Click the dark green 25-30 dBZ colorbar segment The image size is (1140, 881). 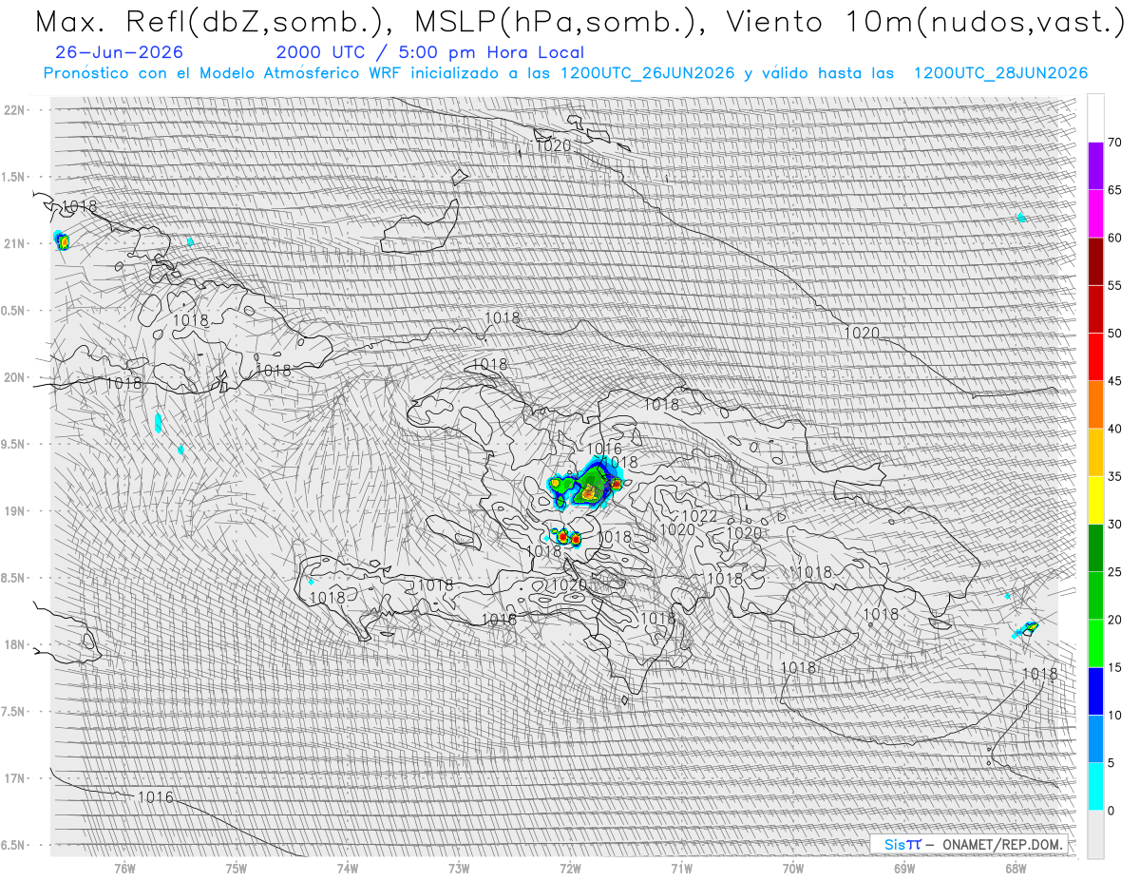click(1095, 547)
